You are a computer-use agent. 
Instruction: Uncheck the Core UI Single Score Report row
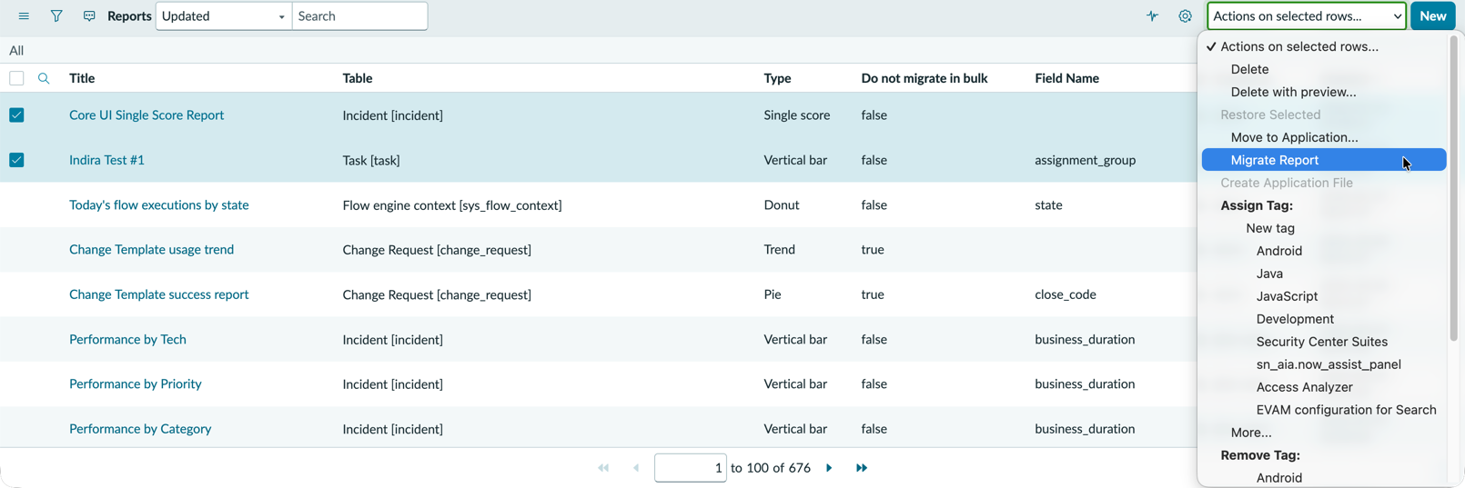pos(16,115)
